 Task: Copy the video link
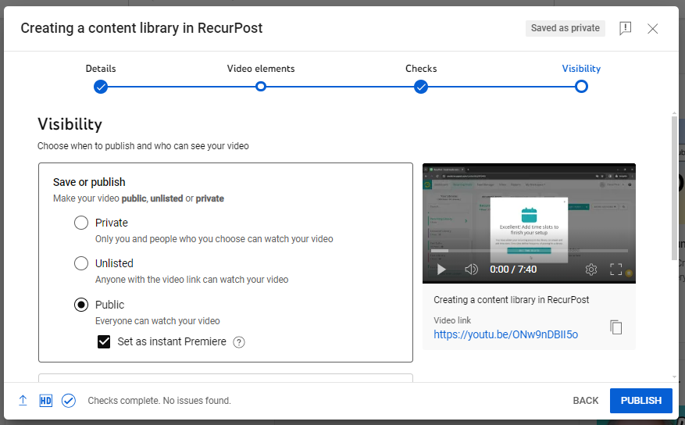tap(616, 327)
